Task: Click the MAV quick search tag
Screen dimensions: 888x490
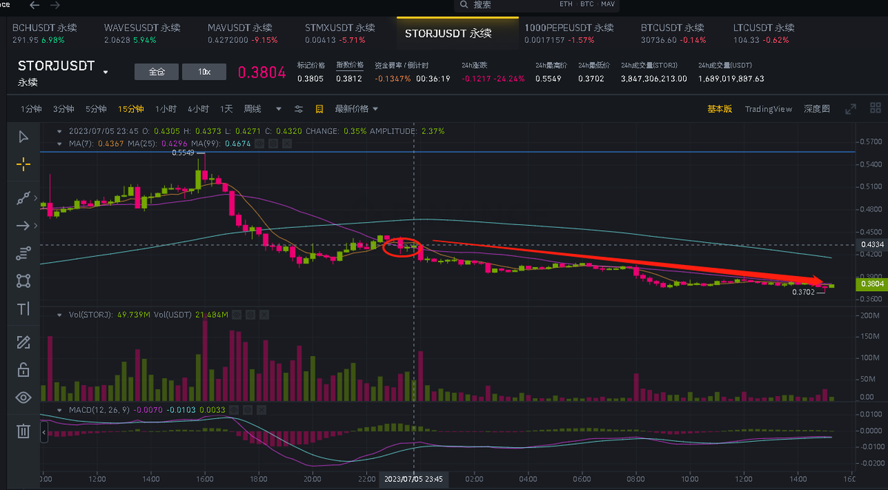Action: (608, 4)
